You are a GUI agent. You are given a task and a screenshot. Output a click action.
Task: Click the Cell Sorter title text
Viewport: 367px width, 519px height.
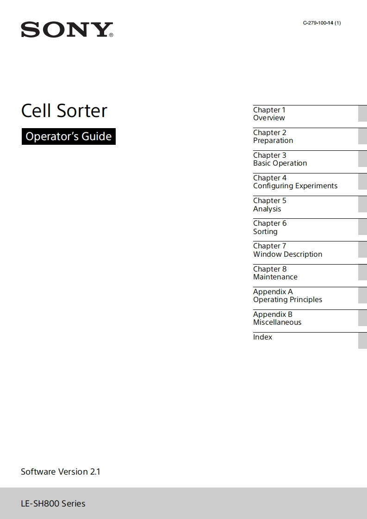tap(64, 111)
